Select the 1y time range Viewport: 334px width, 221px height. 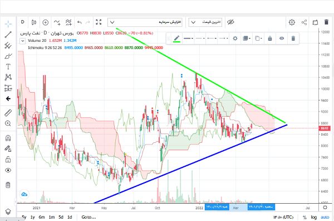pos(33,217)
